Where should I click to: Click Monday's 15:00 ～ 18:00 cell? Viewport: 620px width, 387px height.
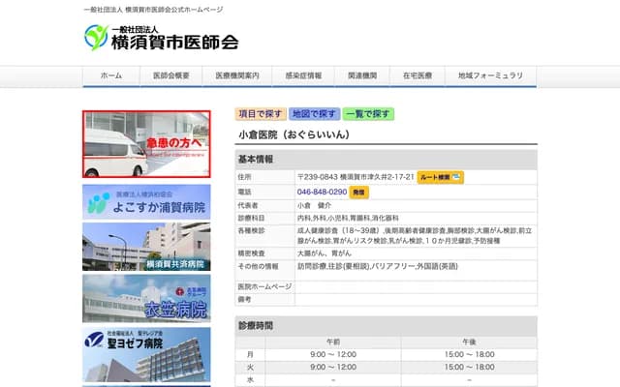pyautogui.click(x=469, y=355)
